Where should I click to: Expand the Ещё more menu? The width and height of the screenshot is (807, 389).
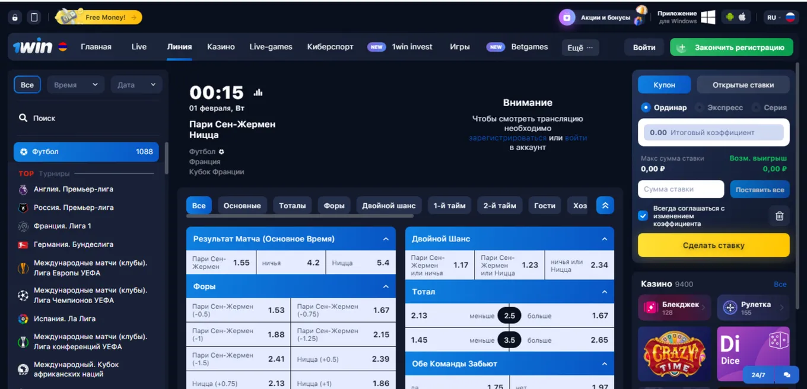coord(580,47)
